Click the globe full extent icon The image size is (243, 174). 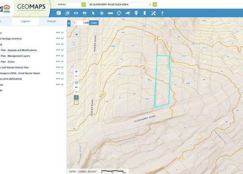(x=76, y=83)
